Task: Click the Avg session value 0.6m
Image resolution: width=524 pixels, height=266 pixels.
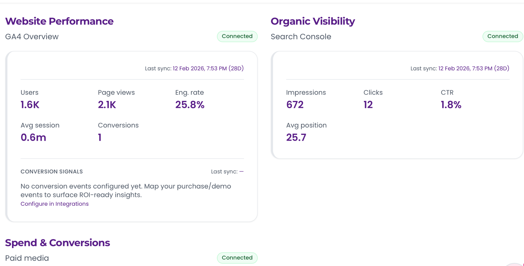Action: coord(33,137)
